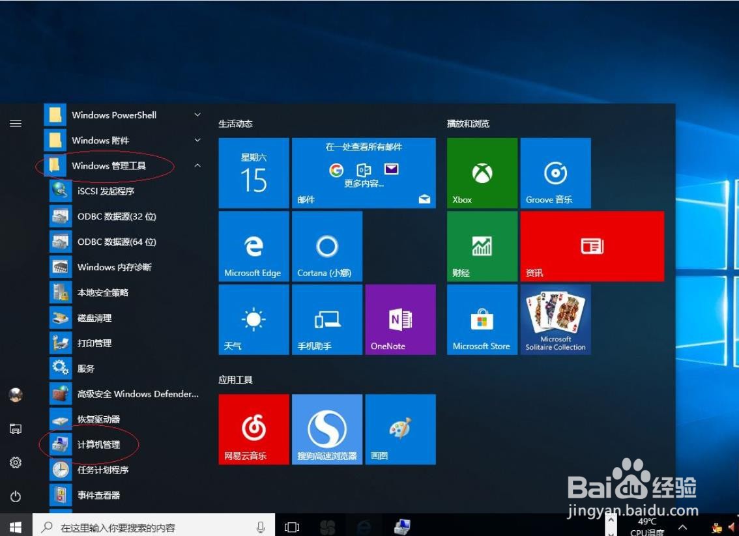This screenshot has width=739, height=536.
Task: Open the Xbox tile
Action: pos(481,173)
